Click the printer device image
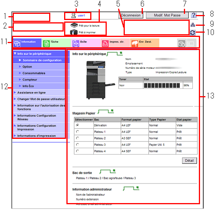The image size is (215, 220). [101, 80]
